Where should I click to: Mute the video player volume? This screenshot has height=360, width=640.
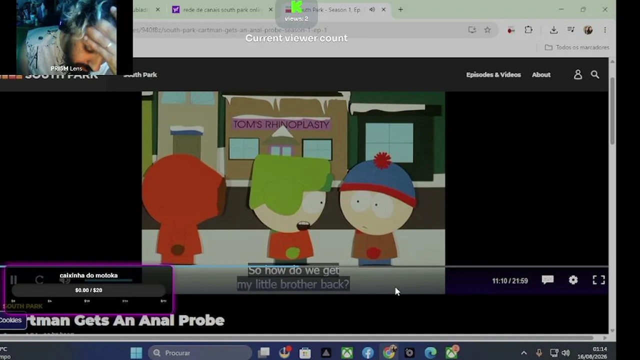(64, 280)
